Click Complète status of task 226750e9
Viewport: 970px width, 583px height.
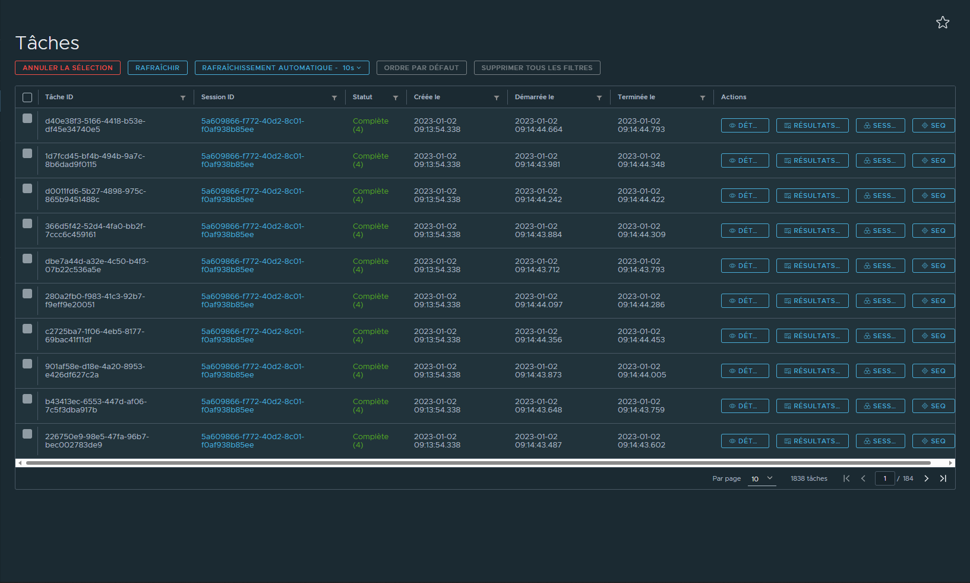coord(371,441)
